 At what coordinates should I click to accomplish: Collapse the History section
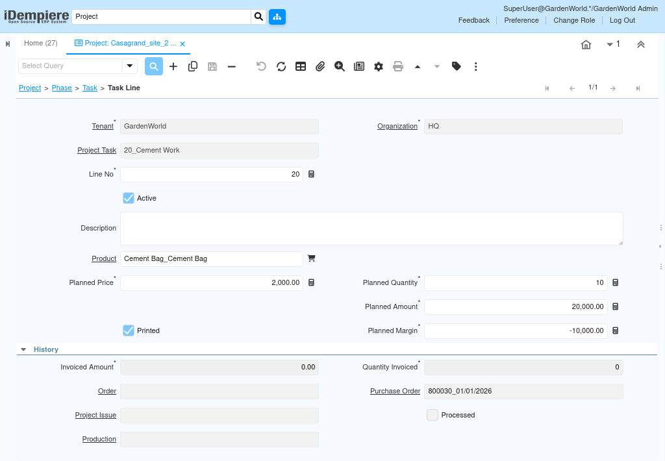(23, 349)
